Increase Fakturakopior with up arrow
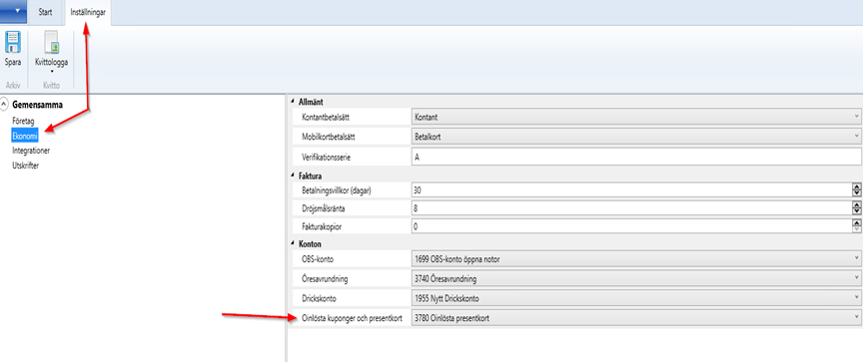The image size is (863, 362). [x=856, y=223]
